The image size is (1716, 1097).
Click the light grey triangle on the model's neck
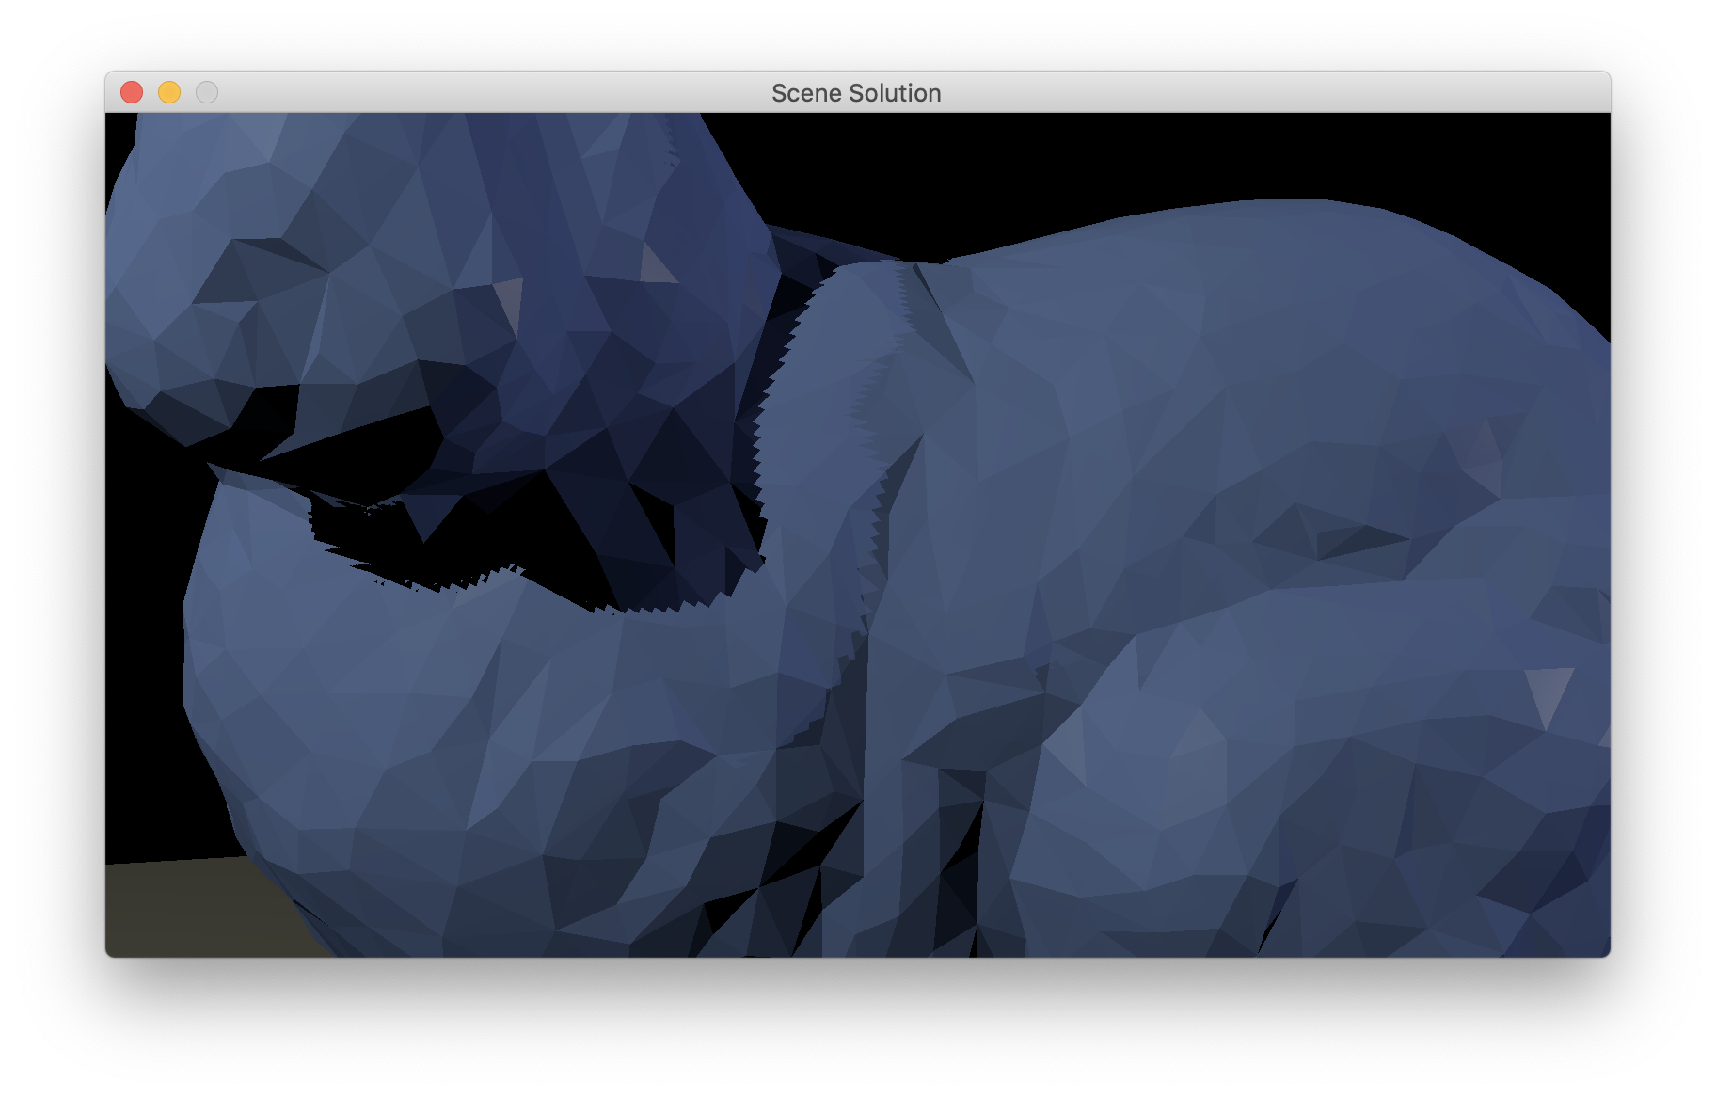pyautogui.click(x=509, y=301)
